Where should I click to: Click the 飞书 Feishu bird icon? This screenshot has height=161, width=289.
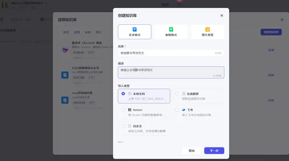point(183,110)
